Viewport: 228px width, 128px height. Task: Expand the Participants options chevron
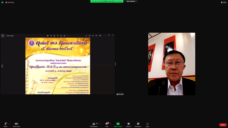point(100,124)
